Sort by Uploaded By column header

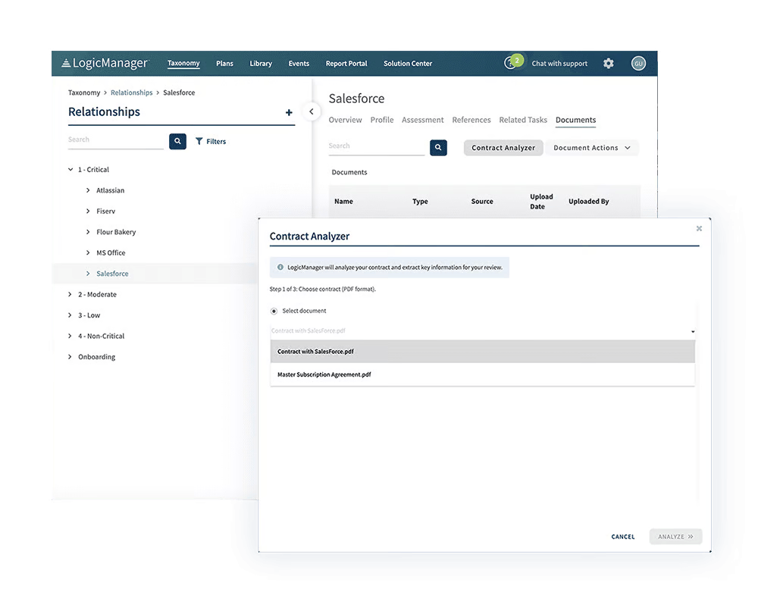click(x=588, y=202)
